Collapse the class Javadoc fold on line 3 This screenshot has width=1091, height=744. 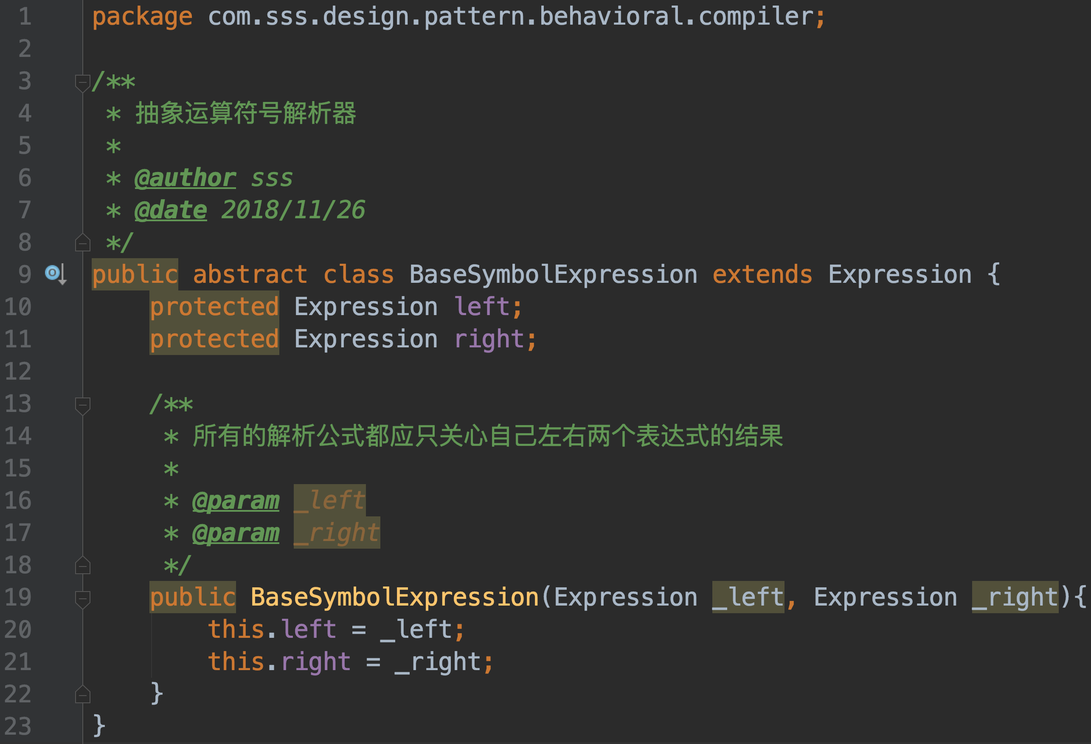83,82
